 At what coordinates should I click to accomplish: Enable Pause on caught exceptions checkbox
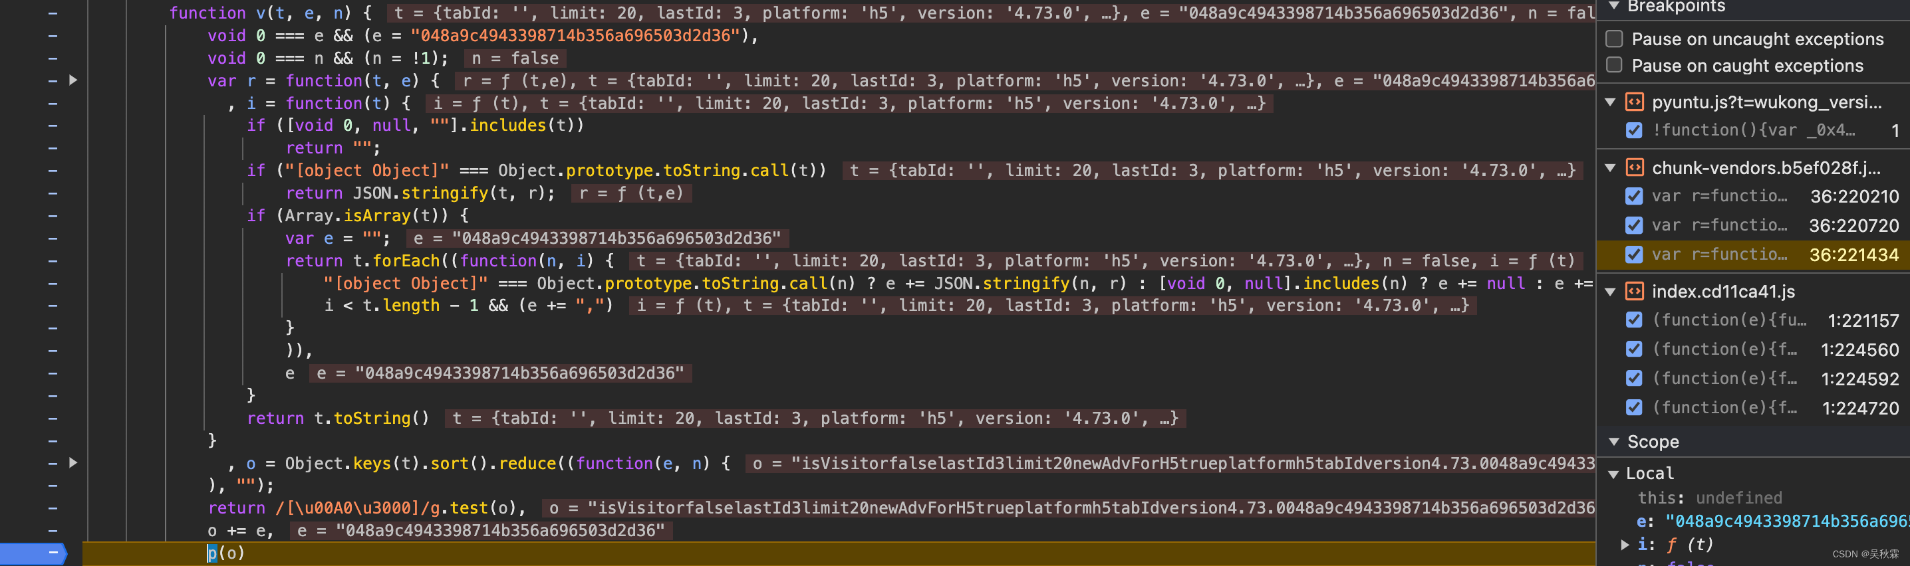tap(1614, 65)
